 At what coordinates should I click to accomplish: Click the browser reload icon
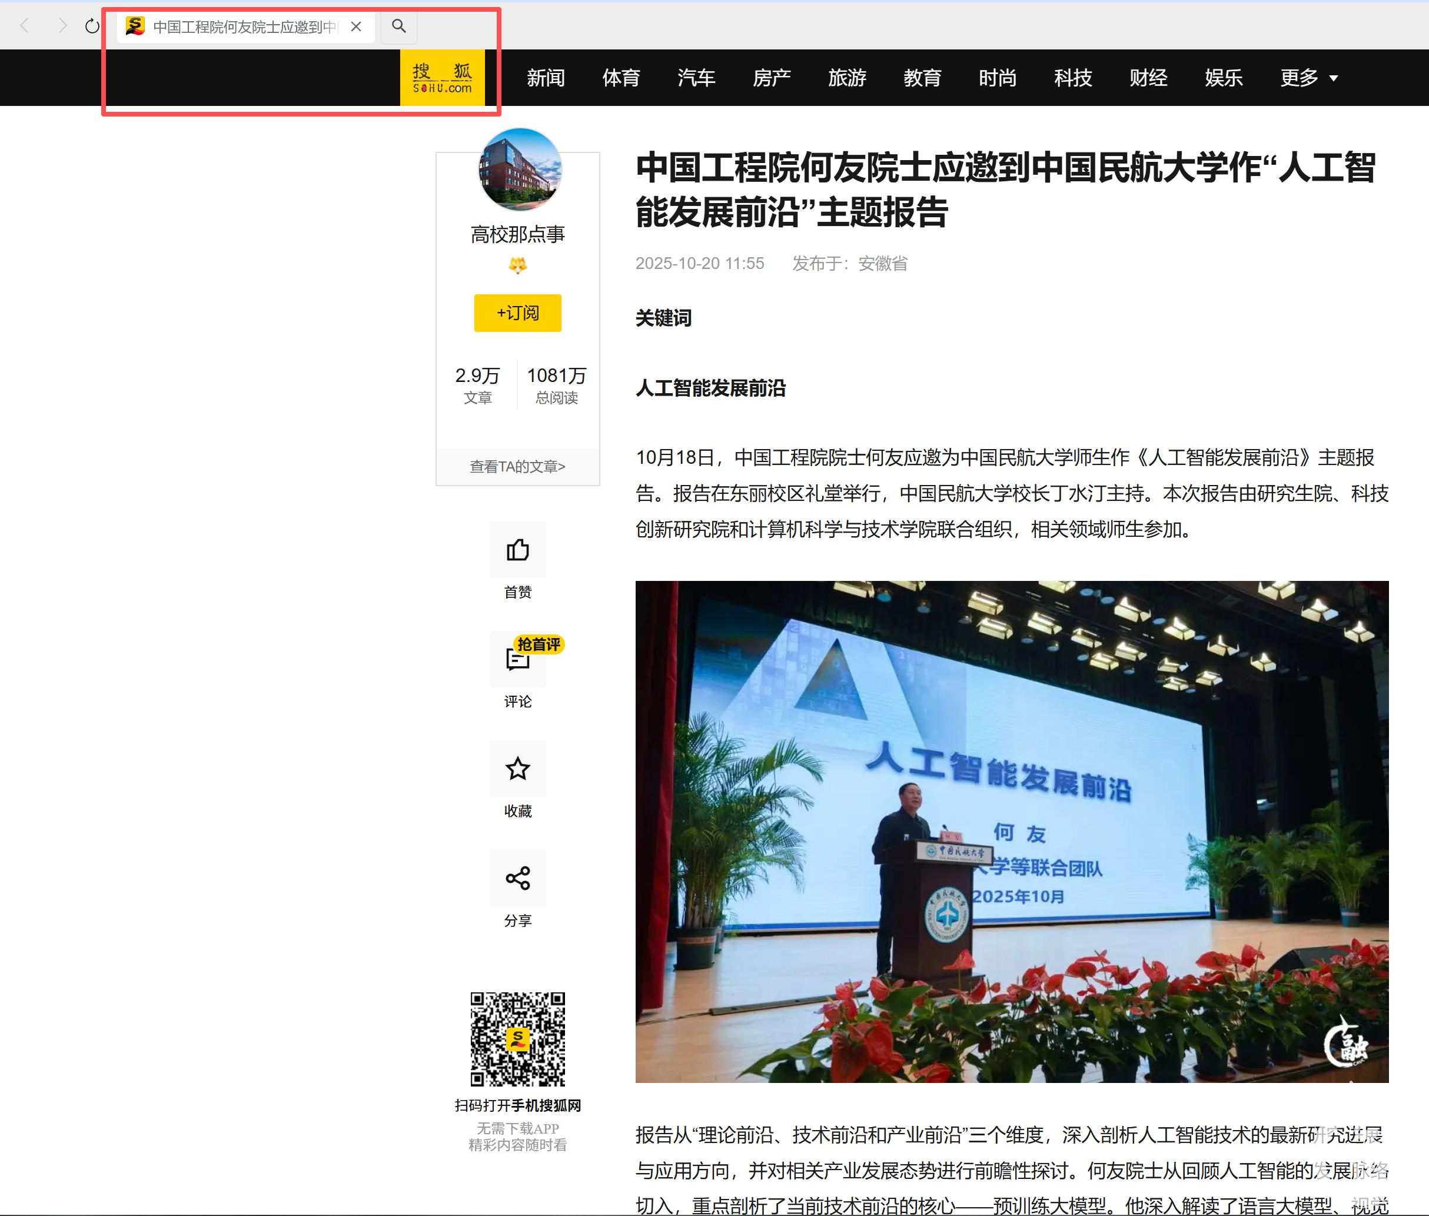point(92,27)
